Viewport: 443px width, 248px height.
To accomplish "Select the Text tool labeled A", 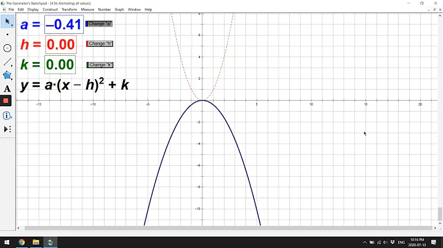I will pyautogui.click(x=7, y=89).
